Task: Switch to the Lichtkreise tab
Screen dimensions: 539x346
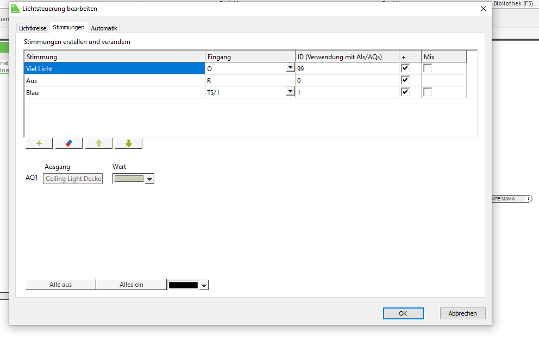Action: [x=33, y=28]
